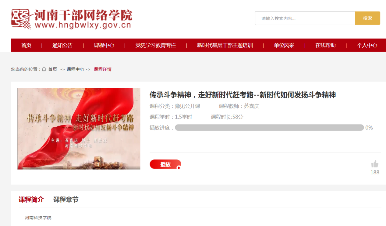Image resolution: width=386 pixels, height=226 pixels.
Task: Click the 播放进度 progress bar
Action: (x=269, y=128)
